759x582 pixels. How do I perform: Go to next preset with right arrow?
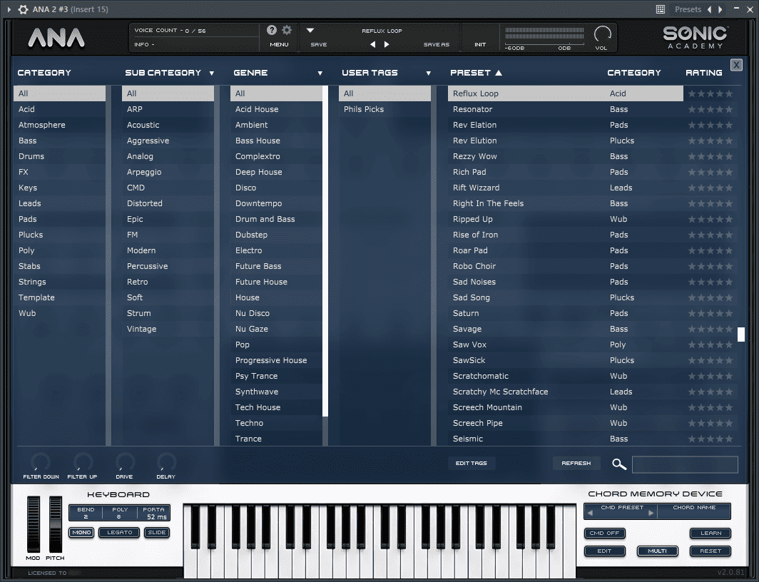[x=387, y=44]
